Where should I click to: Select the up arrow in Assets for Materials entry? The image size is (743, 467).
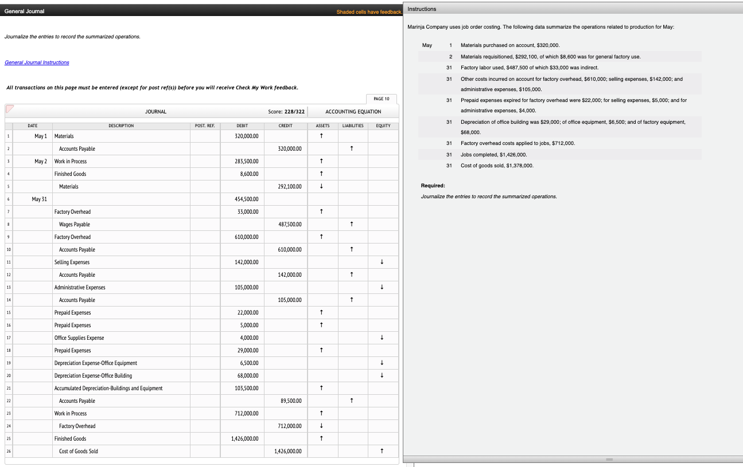pyautogui.click(x=322, y=136)
